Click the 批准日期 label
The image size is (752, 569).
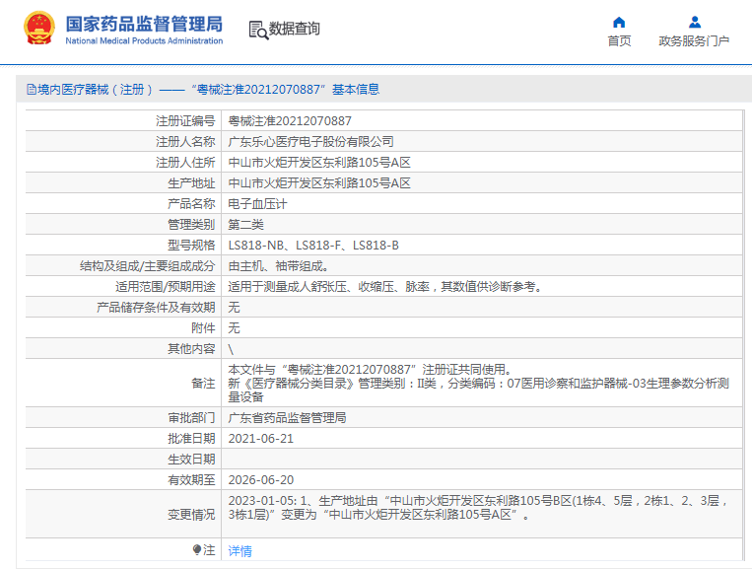point(191,439)
